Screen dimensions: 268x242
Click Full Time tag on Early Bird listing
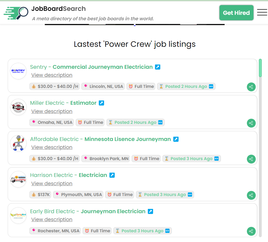pos(97,231)
